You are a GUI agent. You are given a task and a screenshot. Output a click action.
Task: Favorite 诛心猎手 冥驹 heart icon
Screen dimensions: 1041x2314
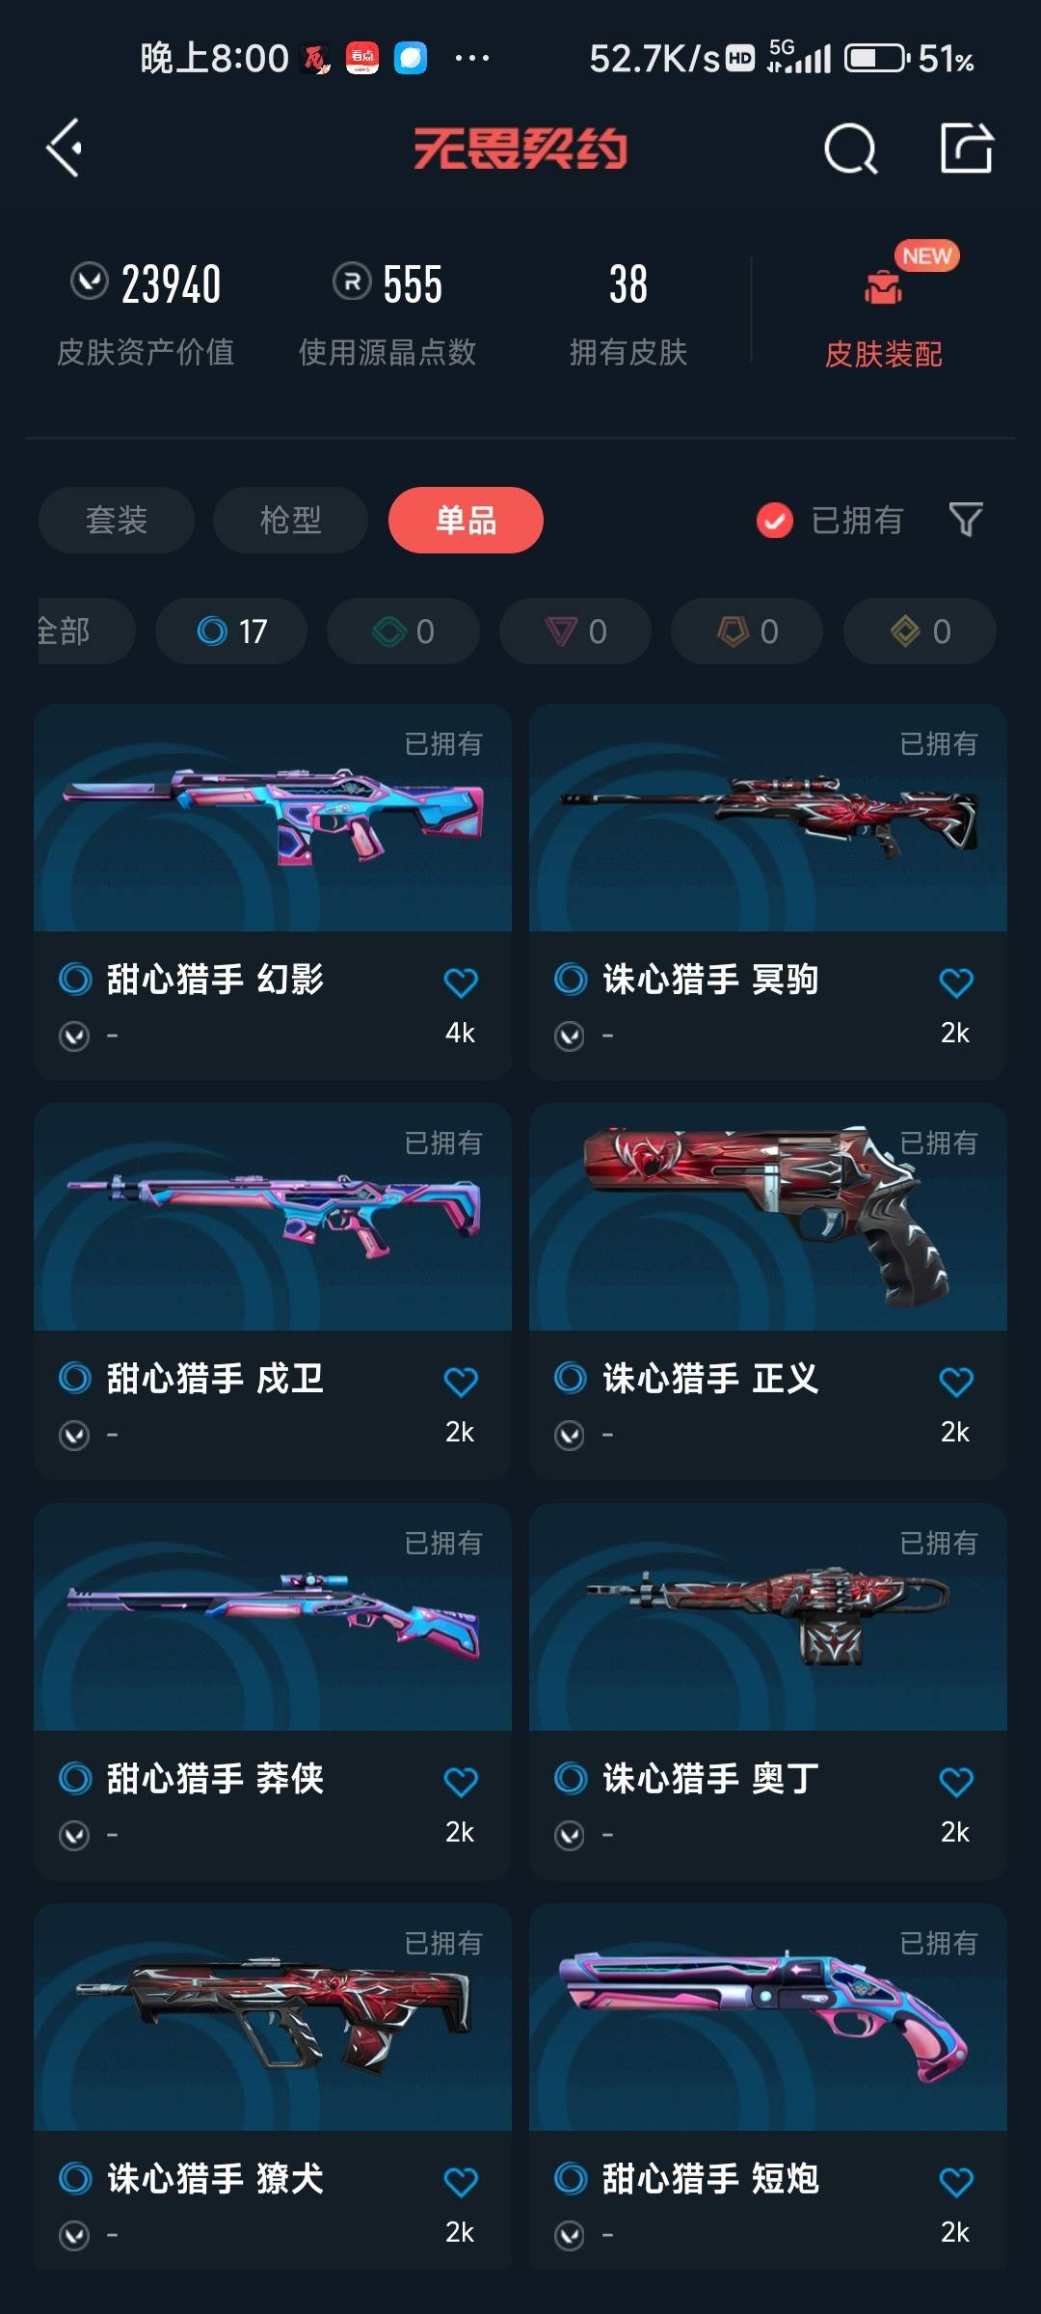(956, 982)
